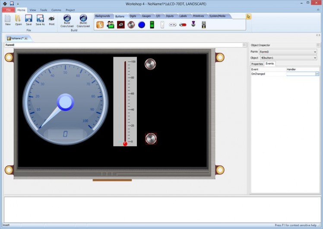Open a project with the Open icon
The width and height of the screenshot is (323, 229).
(18, 19)
